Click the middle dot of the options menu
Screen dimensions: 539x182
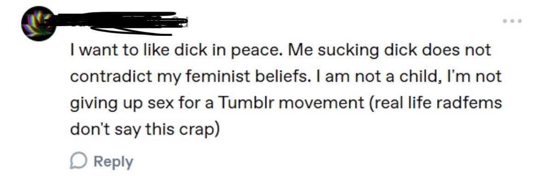[x=512, y=21]
